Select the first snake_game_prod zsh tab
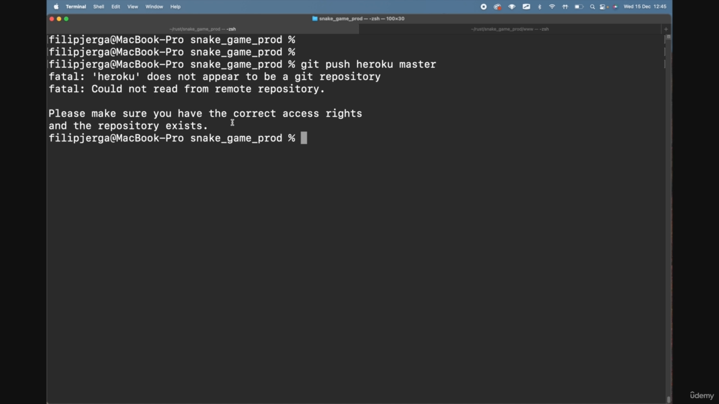The width and height of the screenshot is (719, 404). tap(202, 29)
